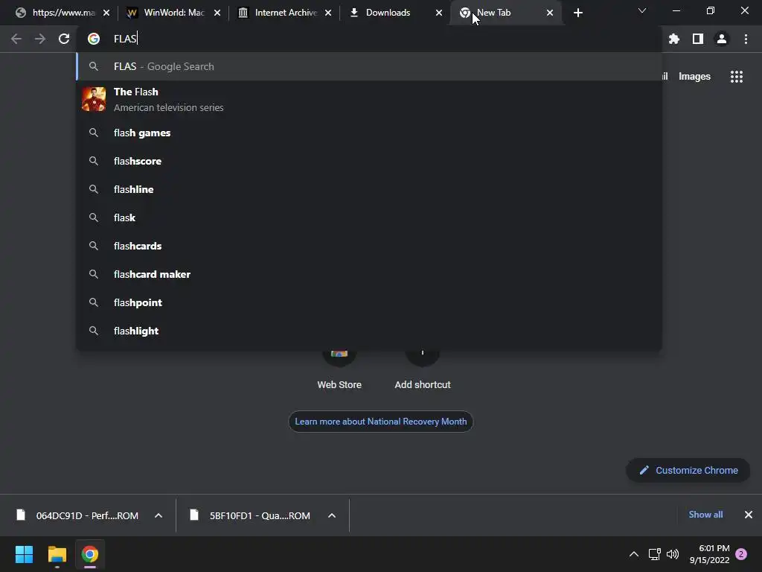Open the volume tray icon
The width and height of the screenshot is (762, 572).
tap(673, 554)
